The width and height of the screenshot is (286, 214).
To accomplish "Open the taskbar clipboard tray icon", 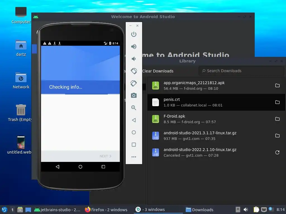I will point(256,210).
